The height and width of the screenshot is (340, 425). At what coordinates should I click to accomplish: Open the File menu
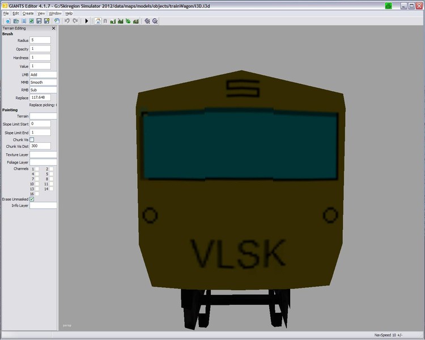6,13
